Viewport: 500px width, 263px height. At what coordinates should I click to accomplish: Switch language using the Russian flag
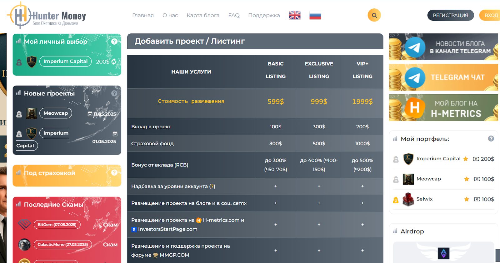click(315, 15)
